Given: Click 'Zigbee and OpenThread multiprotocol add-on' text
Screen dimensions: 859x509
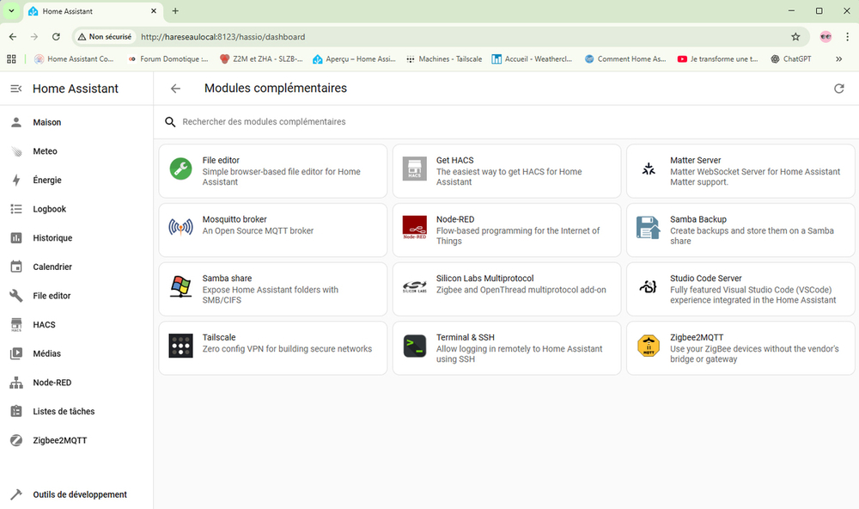Looking at the screenshot, I should [521, 290].
